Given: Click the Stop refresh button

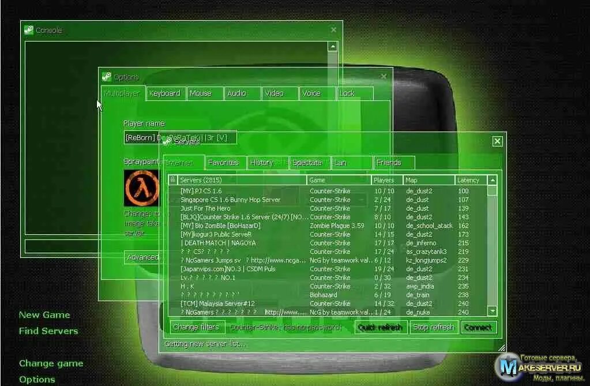Looking at the screenshot, I should coord(434,327).
